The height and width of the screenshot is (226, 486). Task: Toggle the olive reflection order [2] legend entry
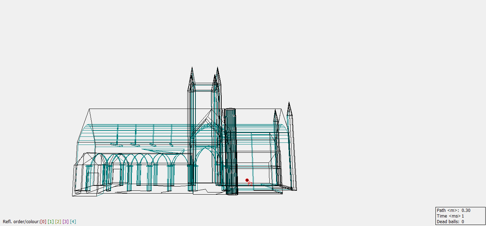[x=58, y=222]
